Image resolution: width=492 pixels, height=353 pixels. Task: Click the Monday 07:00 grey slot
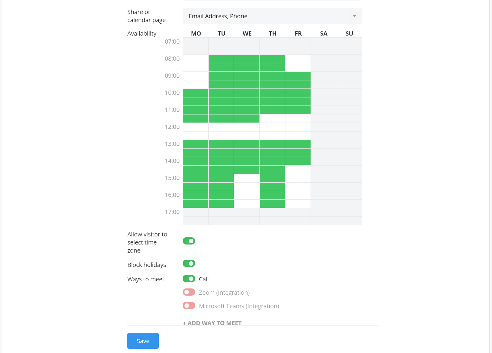195,42
